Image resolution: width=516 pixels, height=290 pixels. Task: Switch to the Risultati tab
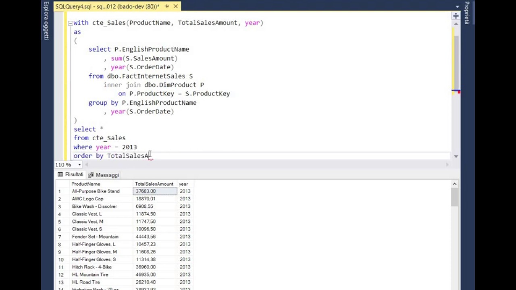click(x=71, y=175)
